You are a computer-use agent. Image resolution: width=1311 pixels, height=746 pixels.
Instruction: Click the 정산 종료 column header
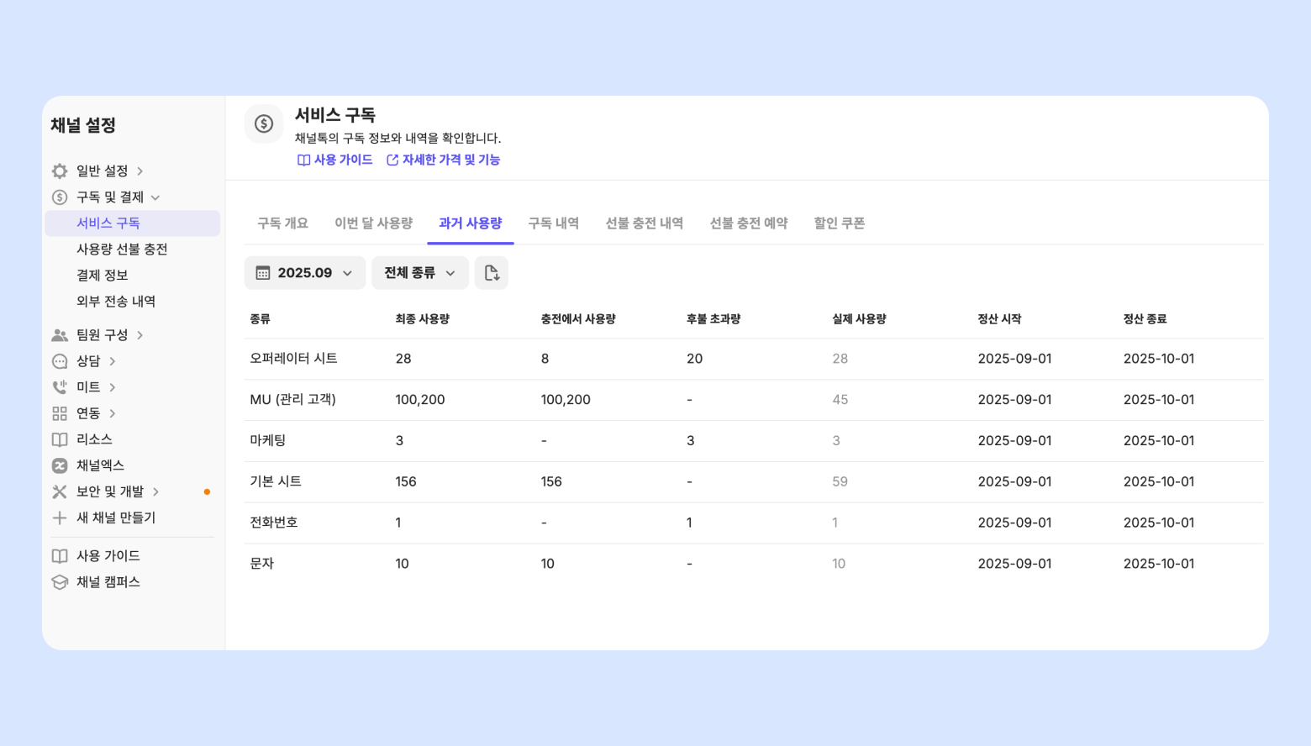click(x=1145, y=319)
